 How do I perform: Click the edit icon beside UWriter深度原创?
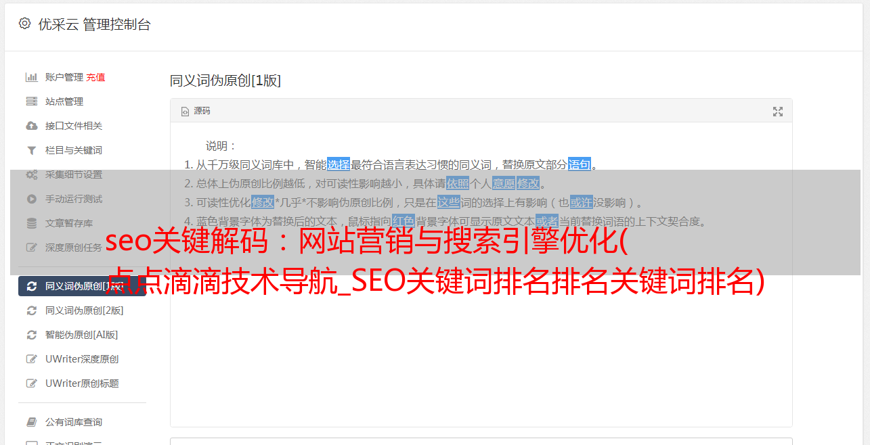point(31,359)
